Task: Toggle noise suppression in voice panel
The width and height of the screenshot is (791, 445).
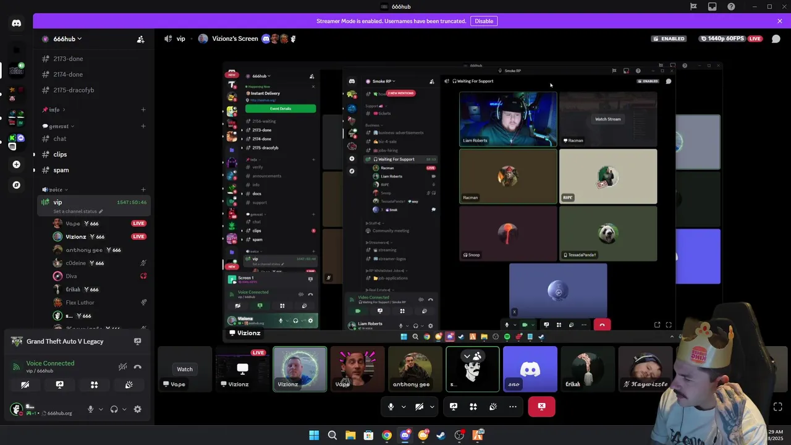Action: tap(122, 367)
